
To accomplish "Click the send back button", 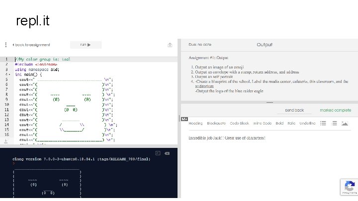I will (294, 110).
